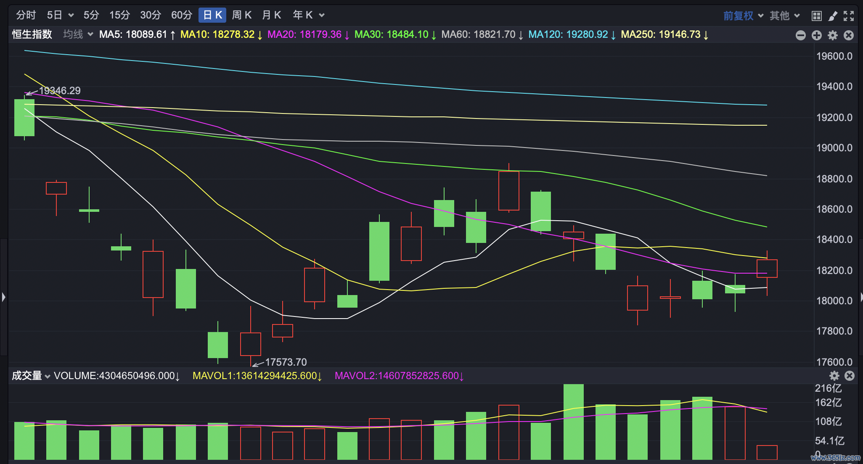
Task: Switch to 月K monthly candlesticks
Action: pyautogui.click(x=271, y=15)
